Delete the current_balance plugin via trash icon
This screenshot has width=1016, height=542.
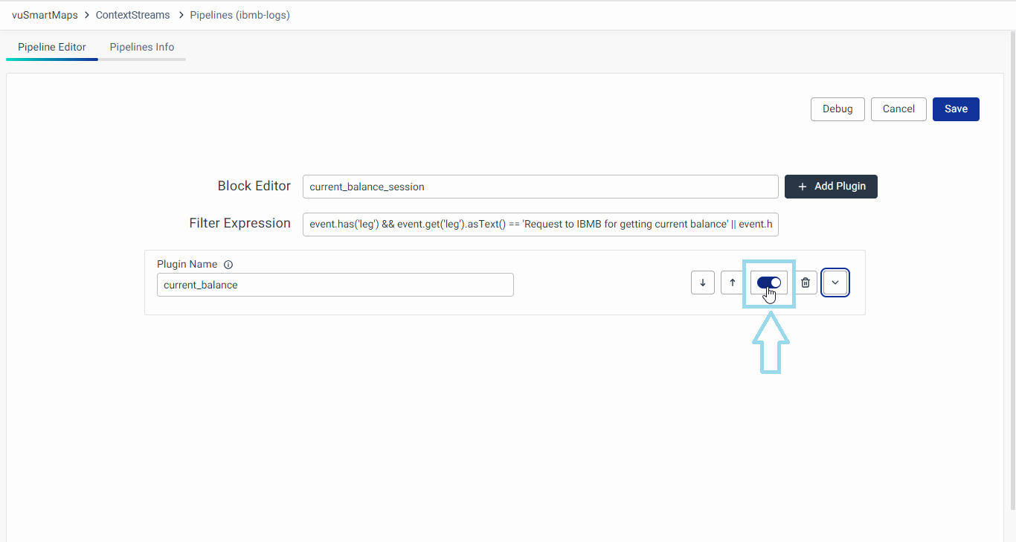coord(806,283)
